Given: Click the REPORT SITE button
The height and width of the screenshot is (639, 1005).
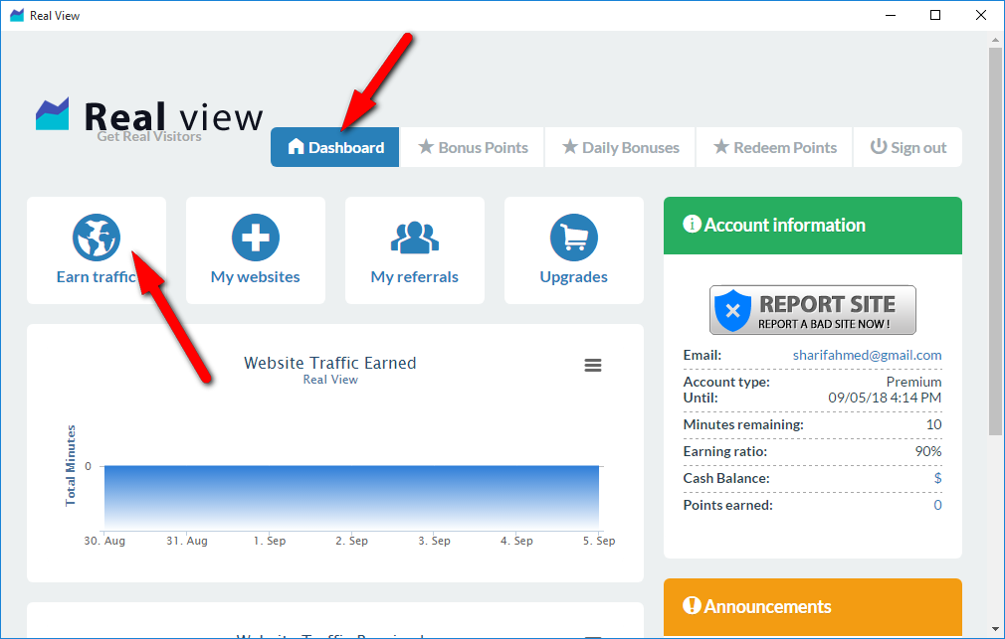Looking at the screenshot, I should click(813, 310).
